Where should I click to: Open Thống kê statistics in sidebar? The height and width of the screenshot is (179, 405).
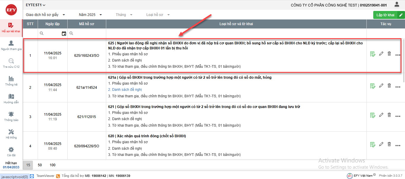click(11, 81)
